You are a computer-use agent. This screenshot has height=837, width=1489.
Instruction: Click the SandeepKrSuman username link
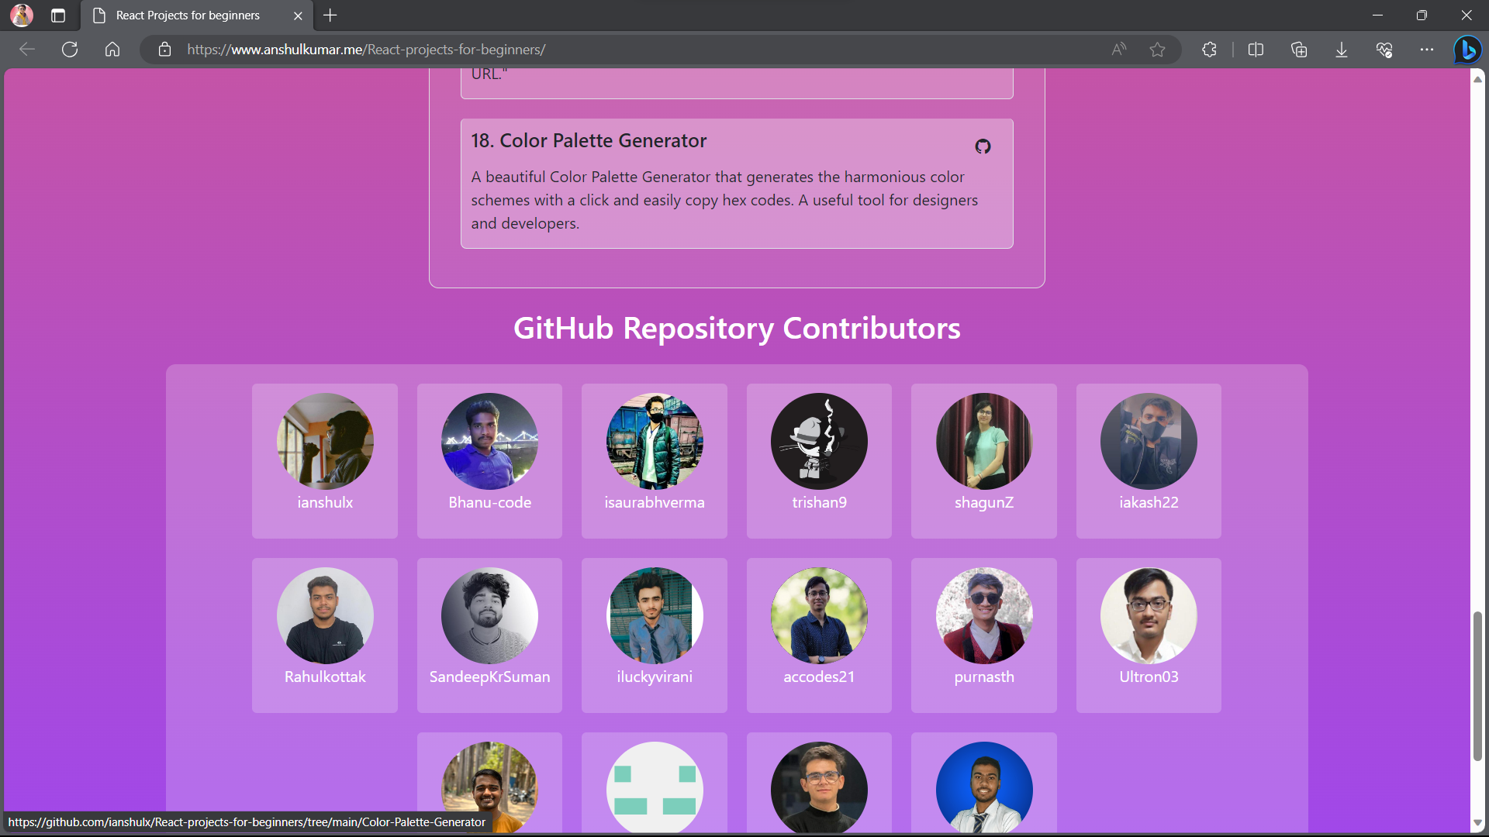coord(489,677)
